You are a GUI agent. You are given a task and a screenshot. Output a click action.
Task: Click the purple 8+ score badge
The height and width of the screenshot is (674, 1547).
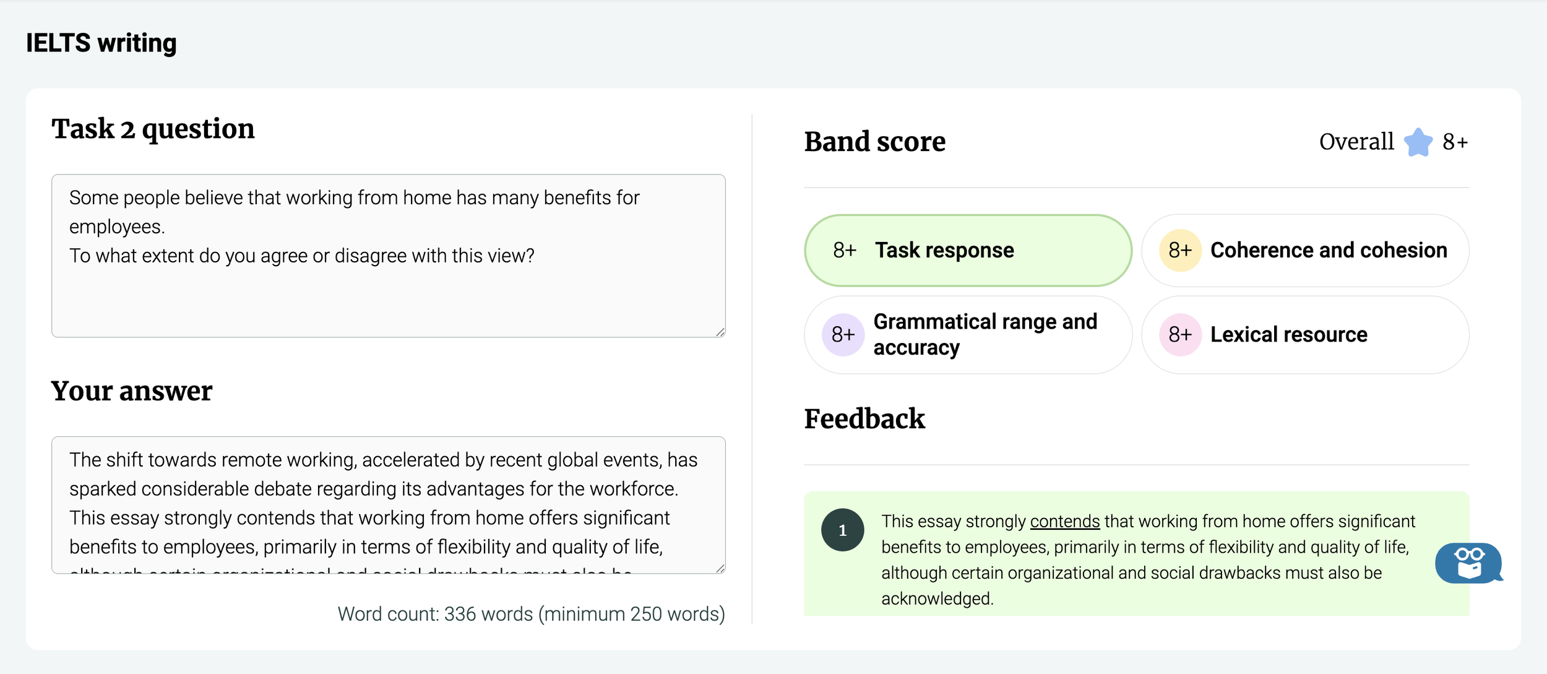(843, 335)
